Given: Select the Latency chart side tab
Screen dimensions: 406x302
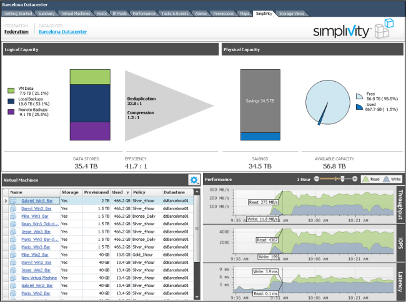Looking at the screenshot, I should [400, 282].
